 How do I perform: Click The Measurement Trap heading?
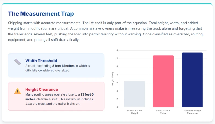[x=41, y=13]
